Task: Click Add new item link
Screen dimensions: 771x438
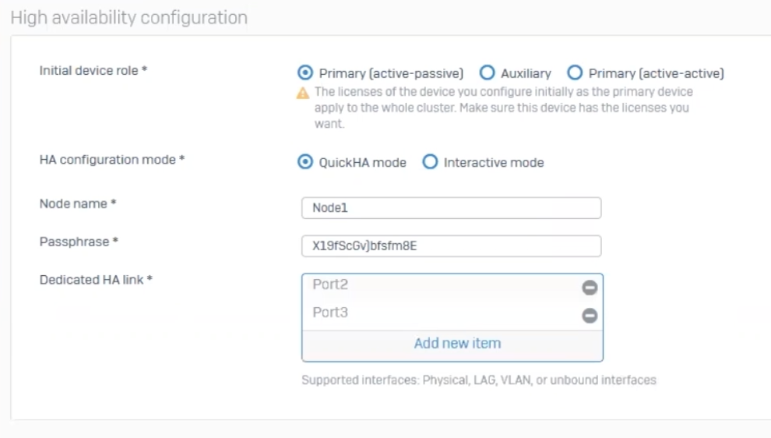Action: (x=457, y=343)
